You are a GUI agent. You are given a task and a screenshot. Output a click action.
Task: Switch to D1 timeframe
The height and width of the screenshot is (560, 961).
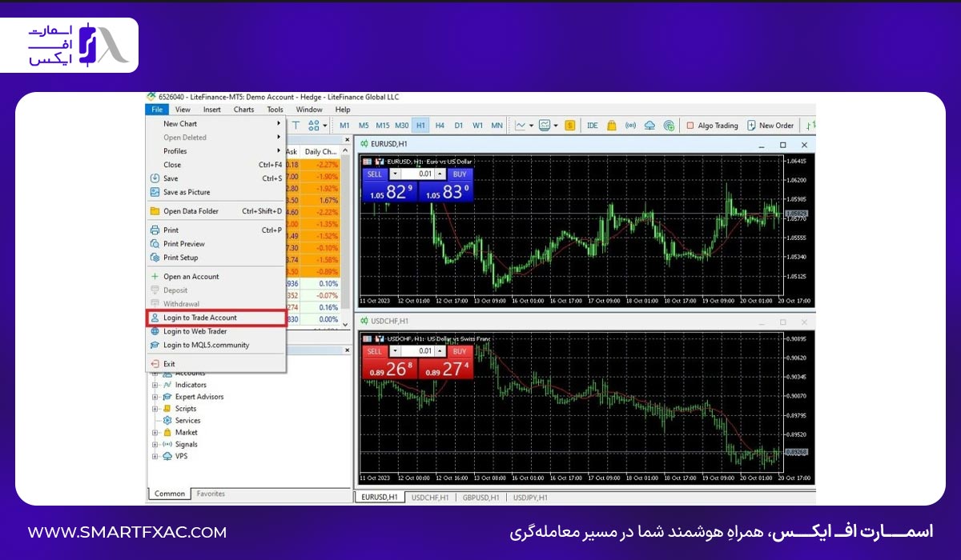pyautogui.click(x=459, y=126)
